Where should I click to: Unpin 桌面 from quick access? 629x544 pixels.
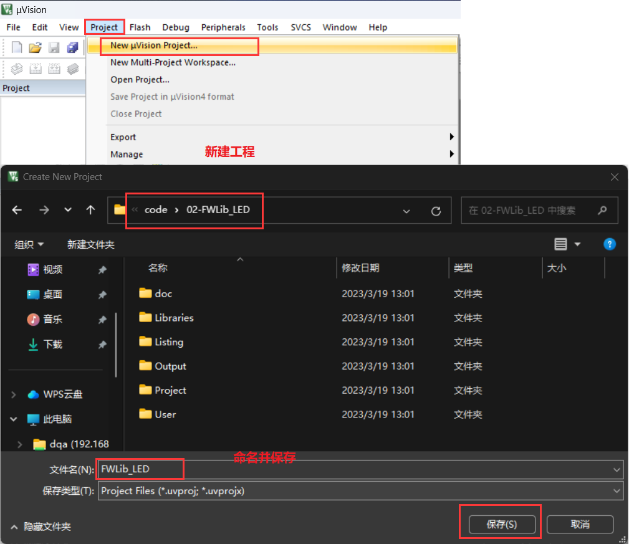pyautogui.click(x=102, y=295)
